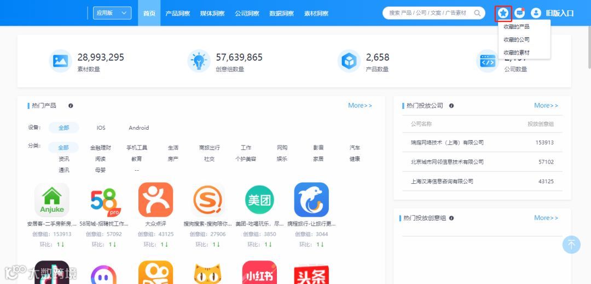Viewport: 591px width, 284px height.
Task: Click More>> in 热门投放创意组 section
Action: (x=546, y=218)
